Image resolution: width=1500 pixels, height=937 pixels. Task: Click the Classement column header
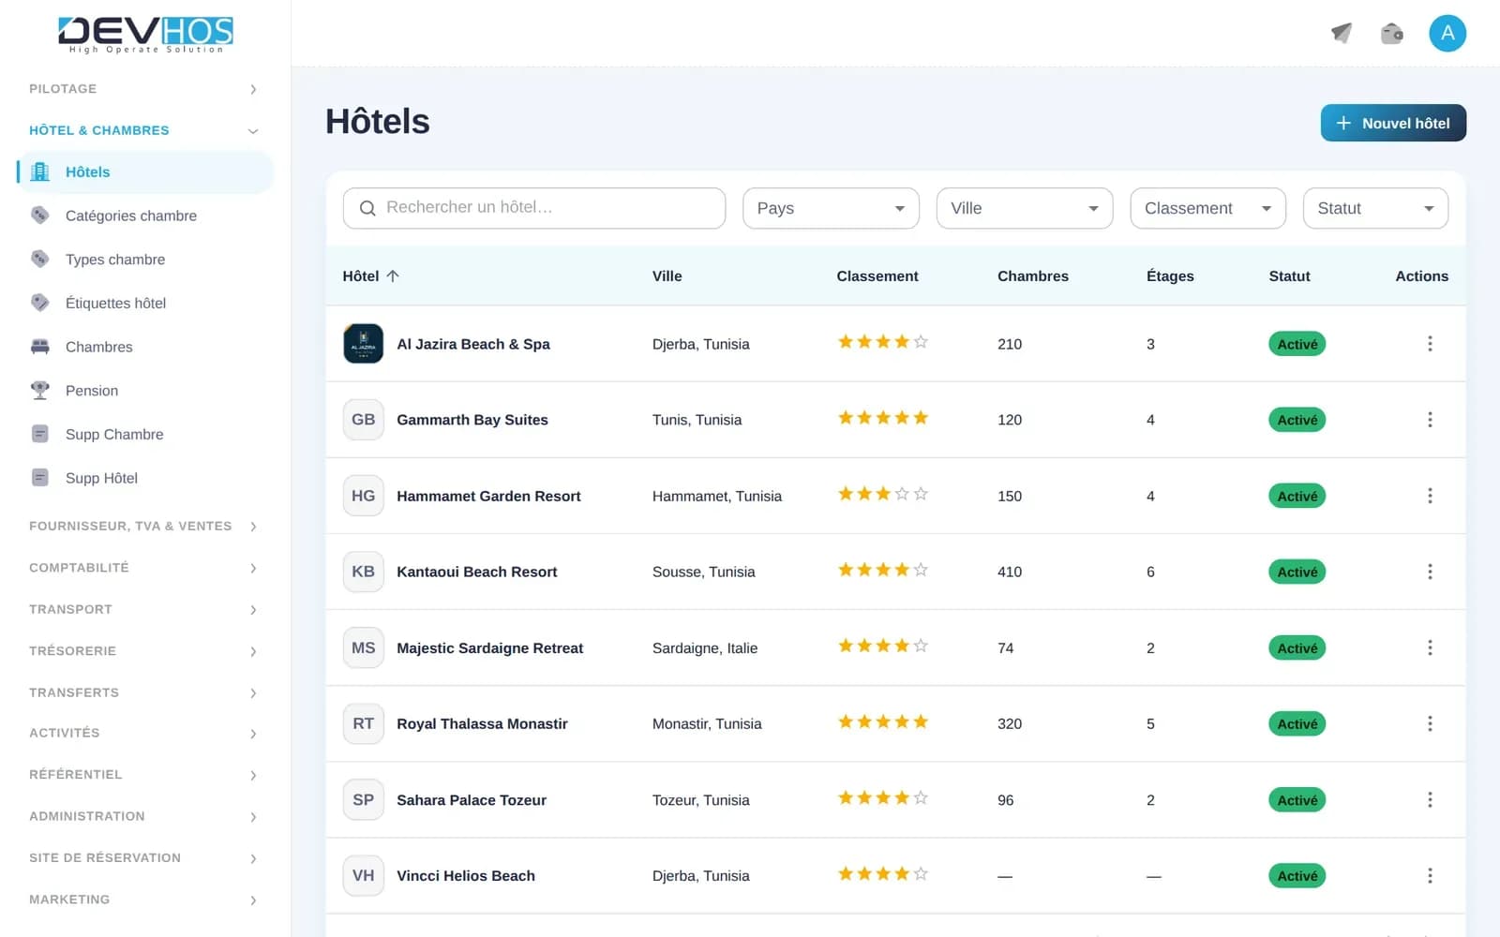877,275
